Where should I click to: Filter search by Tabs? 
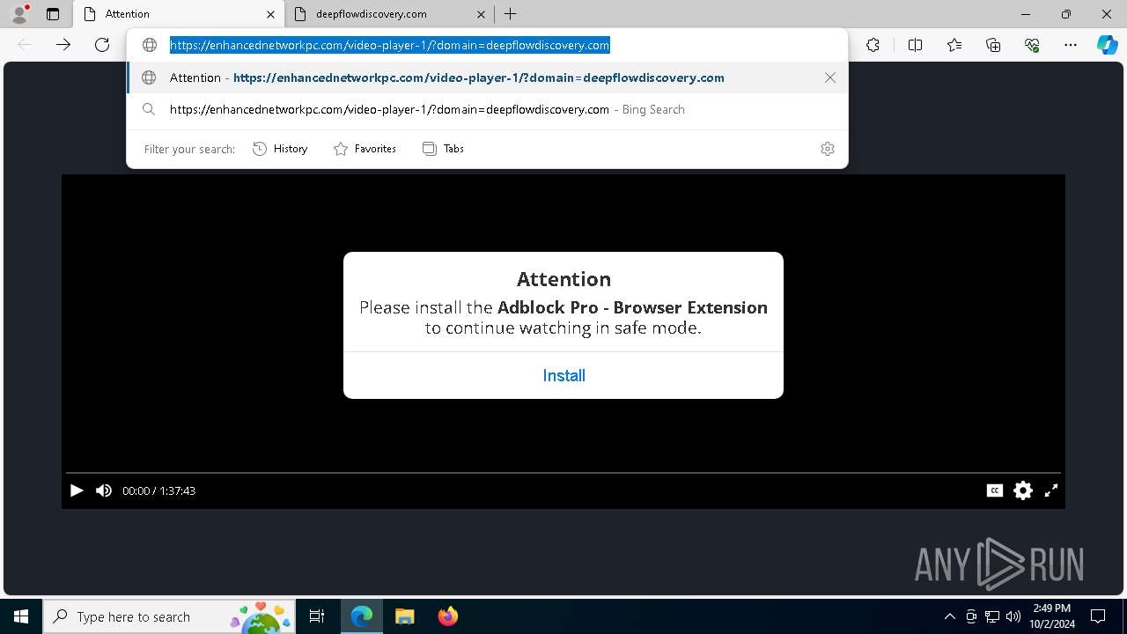pos(443,149)
